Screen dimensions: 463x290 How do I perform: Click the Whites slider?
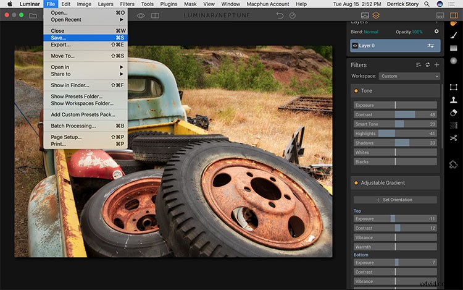click(395, 152)
